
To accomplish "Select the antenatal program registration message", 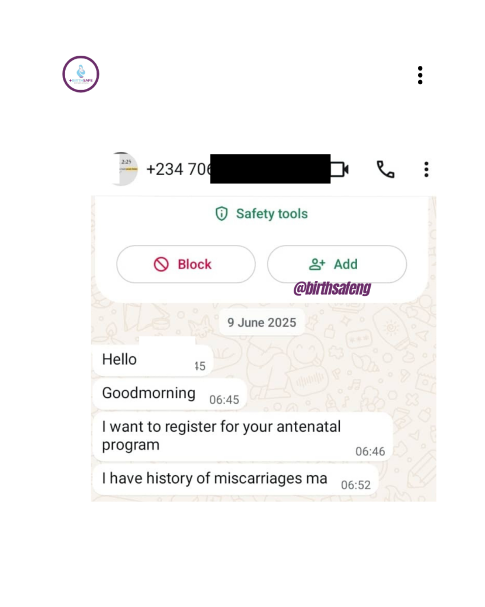I will coord(243,437).
